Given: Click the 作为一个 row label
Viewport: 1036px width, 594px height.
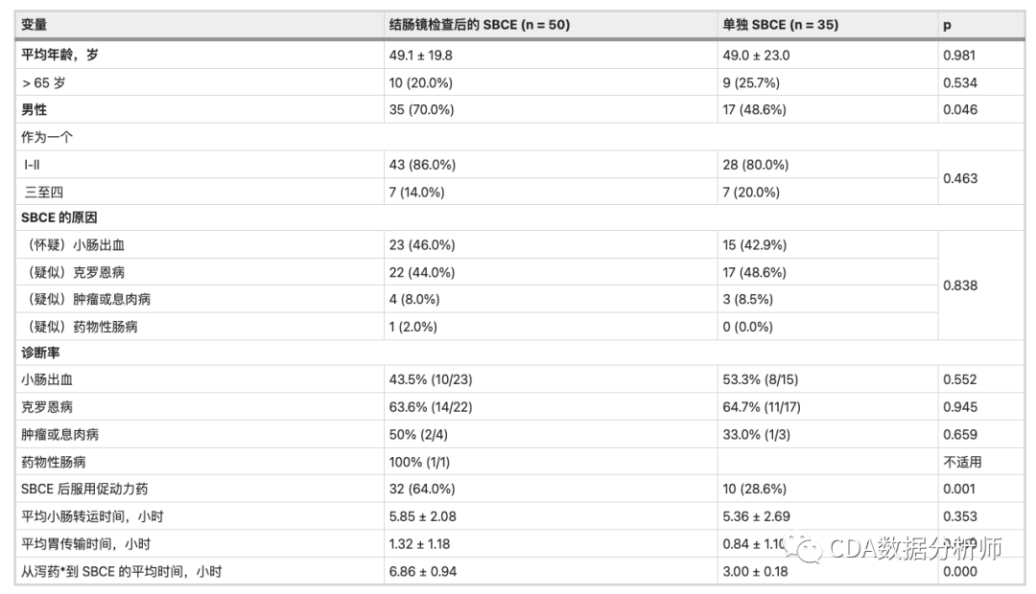Looking at the screenshot, I should click(x=47, y=137).
